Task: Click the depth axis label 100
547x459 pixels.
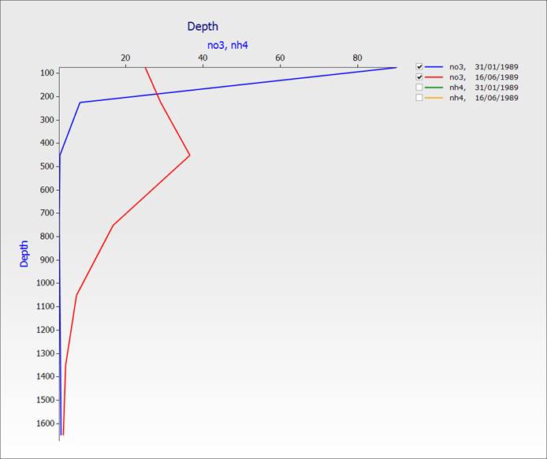Action: [x=47, y=73]
